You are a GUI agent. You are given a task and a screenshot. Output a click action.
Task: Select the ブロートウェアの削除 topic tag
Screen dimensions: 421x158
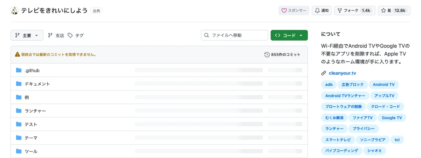(x=343, y=106)
